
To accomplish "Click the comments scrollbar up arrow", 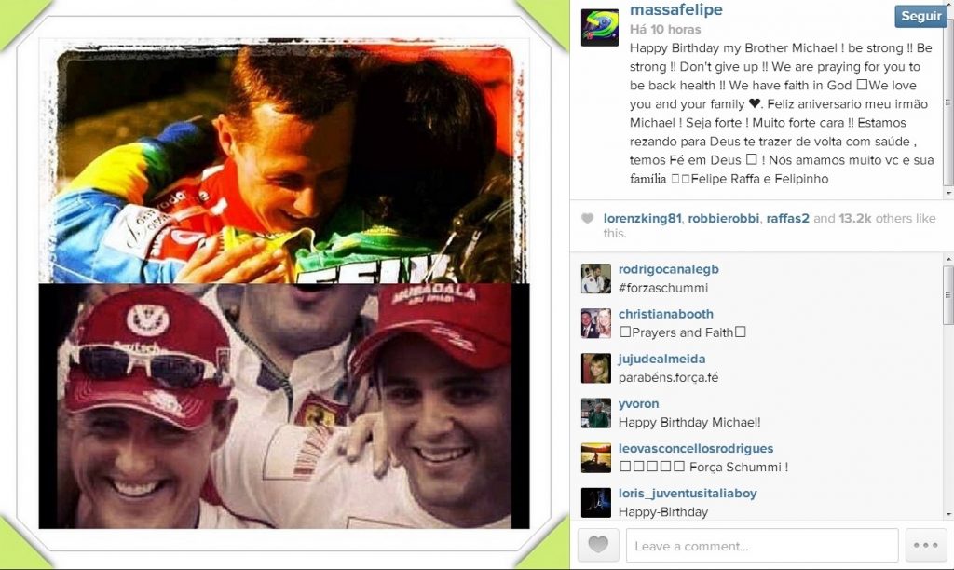I will coord(948,260).
